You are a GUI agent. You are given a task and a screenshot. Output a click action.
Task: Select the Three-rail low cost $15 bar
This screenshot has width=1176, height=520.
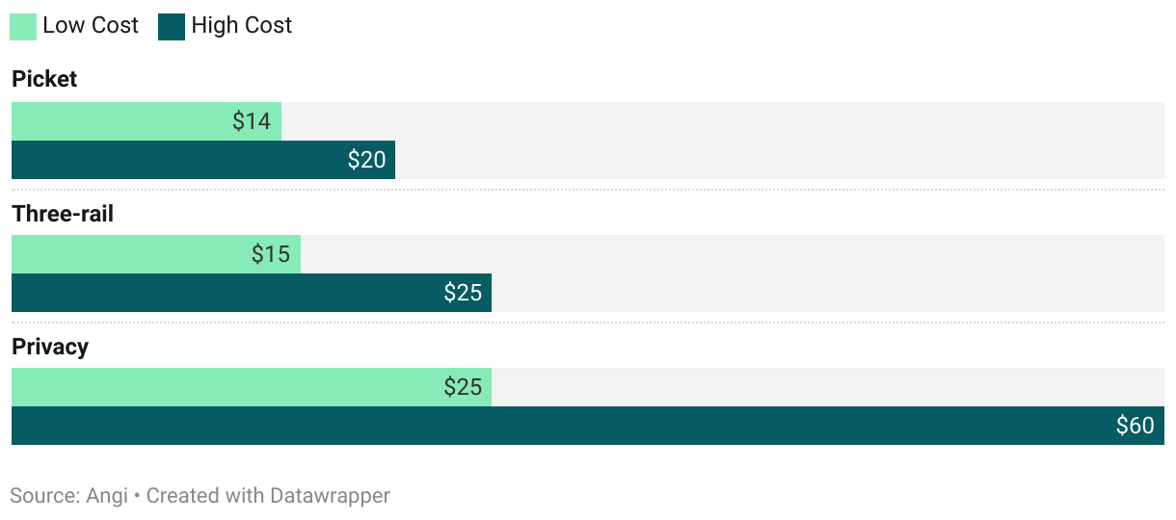click(156, 254)
